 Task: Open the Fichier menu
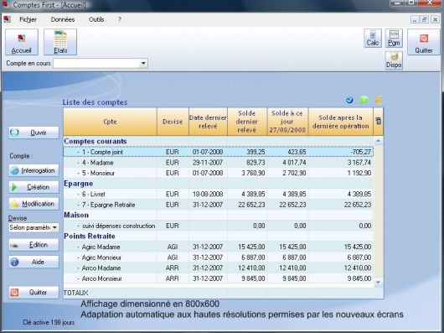(28, 19)
